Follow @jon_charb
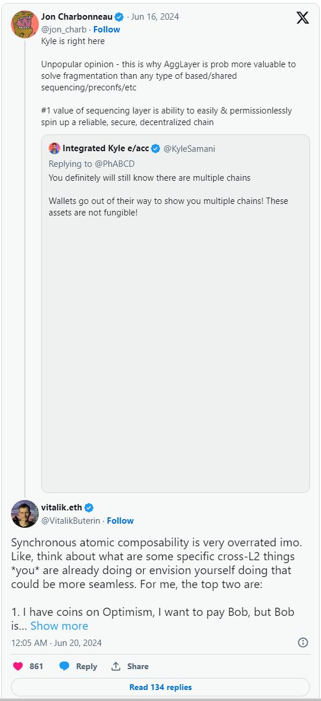 (107, 30)
